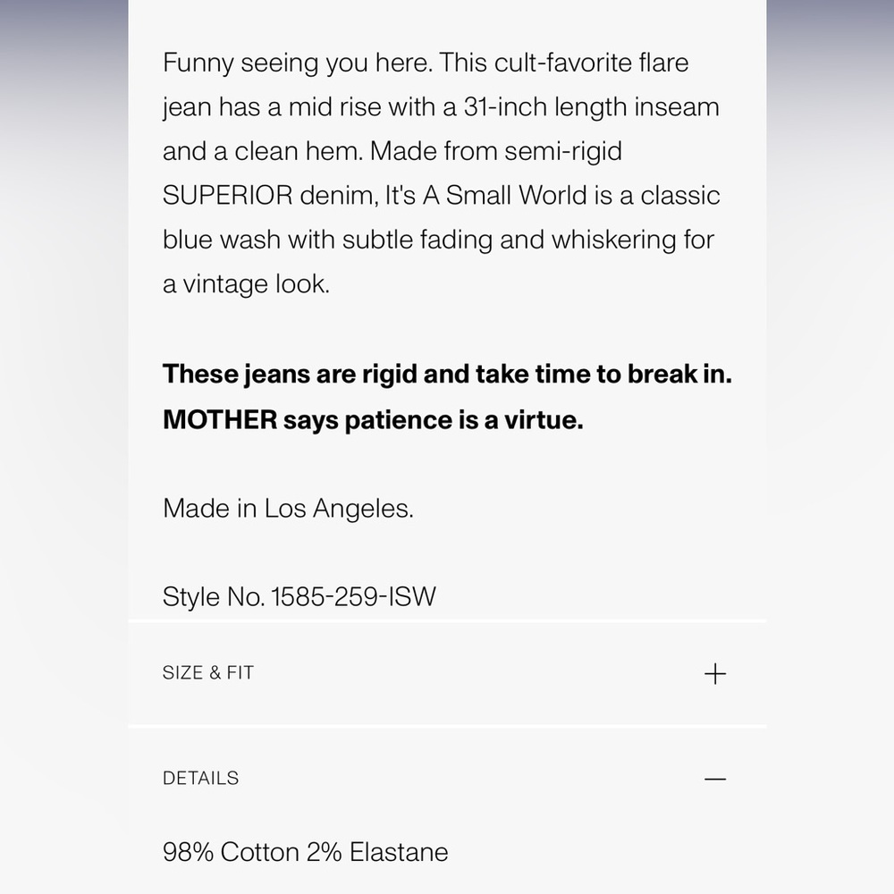Collapse DETAILS using the minus icon
This screenshot has height=894, width=894.
click(x=715, y=779)
